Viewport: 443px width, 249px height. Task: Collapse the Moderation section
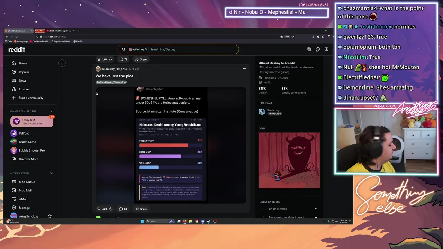51,173
